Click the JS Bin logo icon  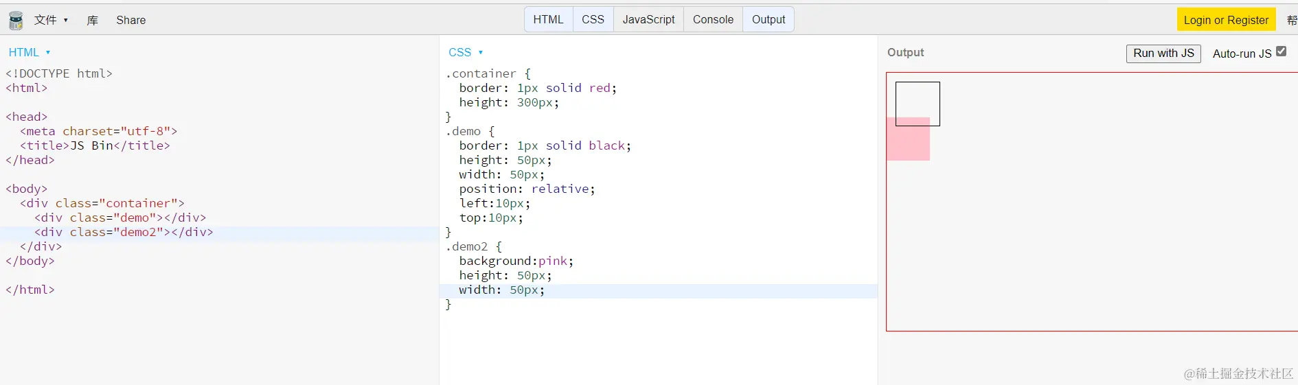coord(15,21)
